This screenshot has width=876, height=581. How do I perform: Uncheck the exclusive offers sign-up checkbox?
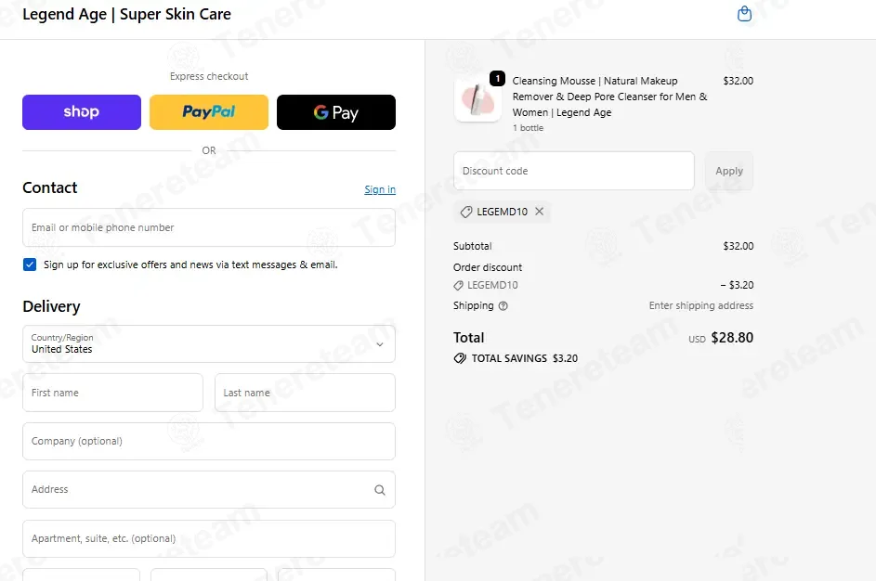(30, 265)
